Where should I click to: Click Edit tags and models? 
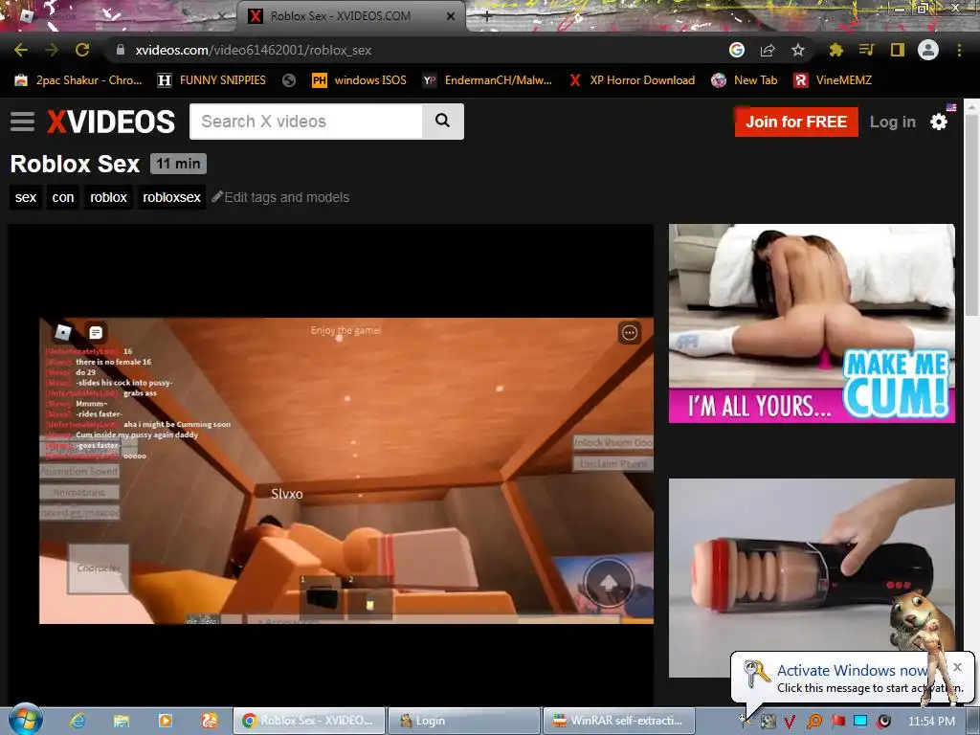pos(280,197)
